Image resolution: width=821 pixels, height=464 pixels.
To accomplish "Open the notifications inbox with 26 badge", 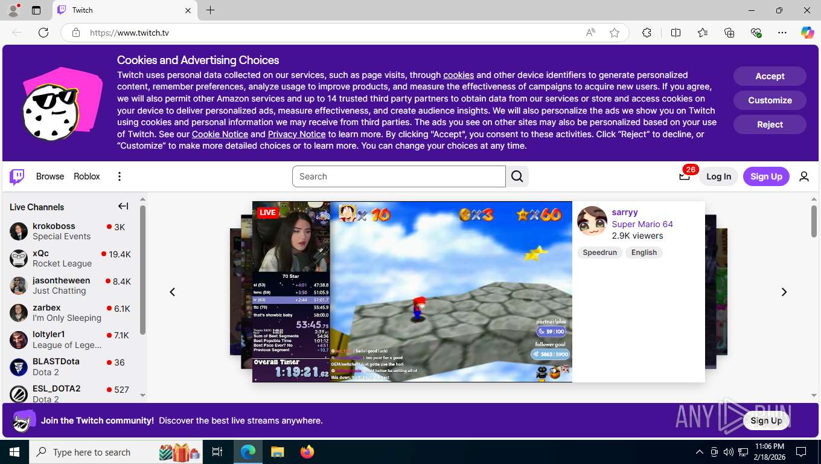I will [x=685, y=176].
